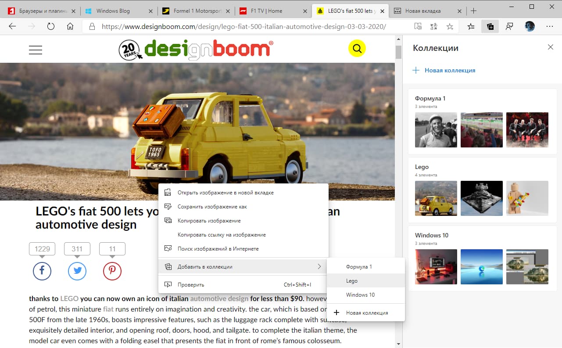The height and width of the screenshot is (348, 562).
Task: Open the yellow Fiat thumbnail in the Lego collection
Action: tap(436, 198)
